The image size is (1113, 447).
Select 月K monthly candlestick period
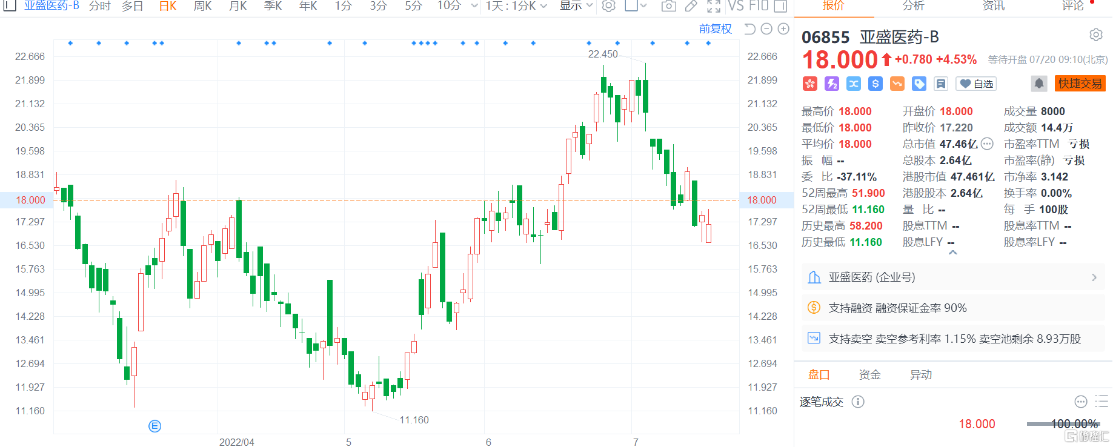pyautogui.click(x=238, y=6)
